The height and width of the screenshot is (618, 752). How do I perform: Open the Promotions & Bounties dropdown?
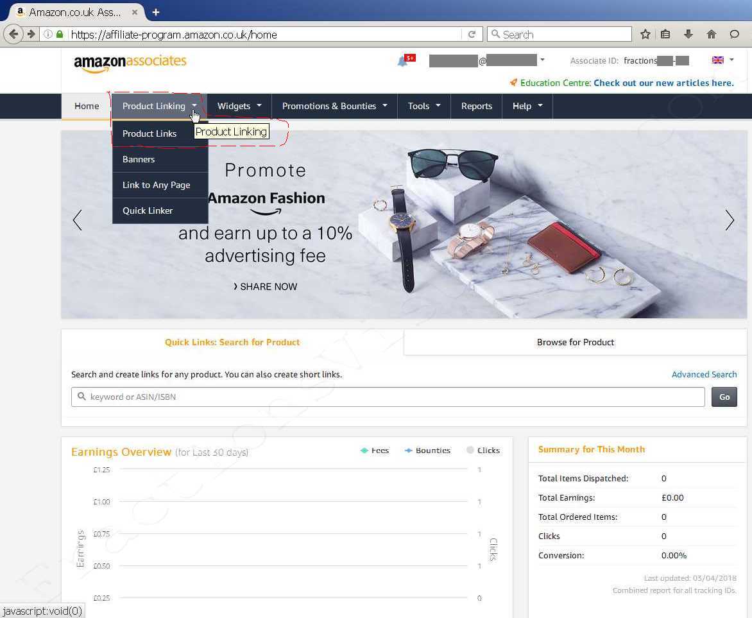335,106
